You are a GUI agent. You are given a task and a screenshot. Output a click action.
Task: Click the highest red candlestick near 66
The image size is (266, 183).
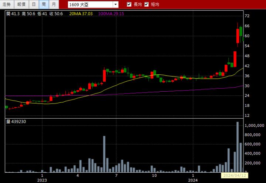tap(238, 36)
